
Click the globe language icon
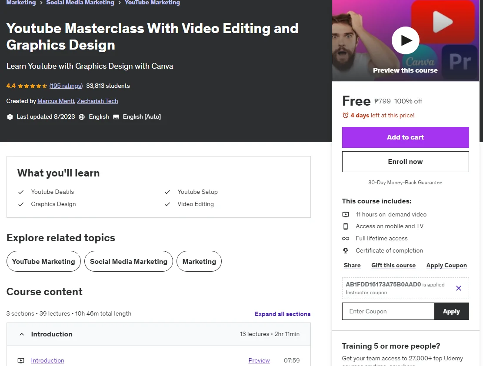click(x=82, y=117)
